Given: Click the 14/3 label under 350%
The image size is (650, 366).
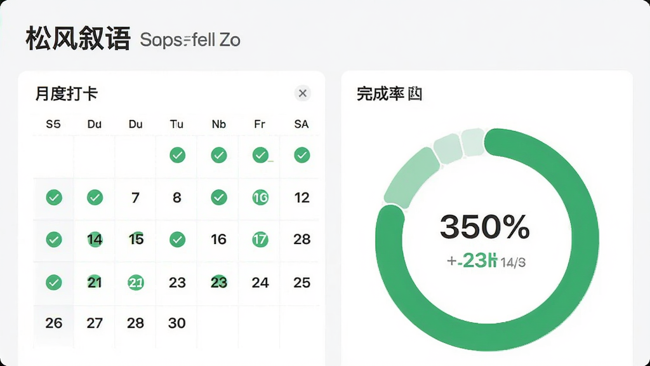Looking at the screenshot, I should (x=513, y=262).
